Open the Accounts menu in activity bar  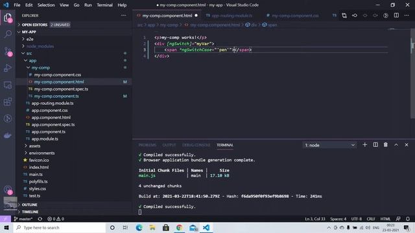tap(8, 190)
